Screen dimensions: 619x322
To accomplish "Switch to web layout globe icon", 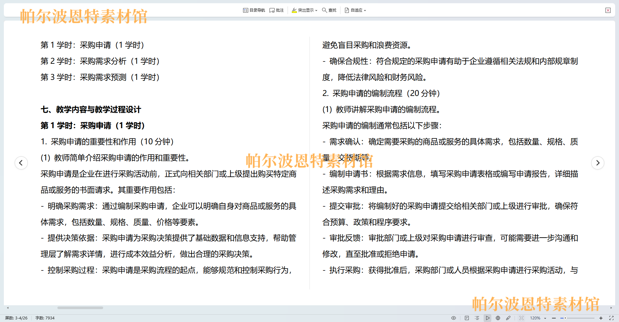I will (498, 318).
